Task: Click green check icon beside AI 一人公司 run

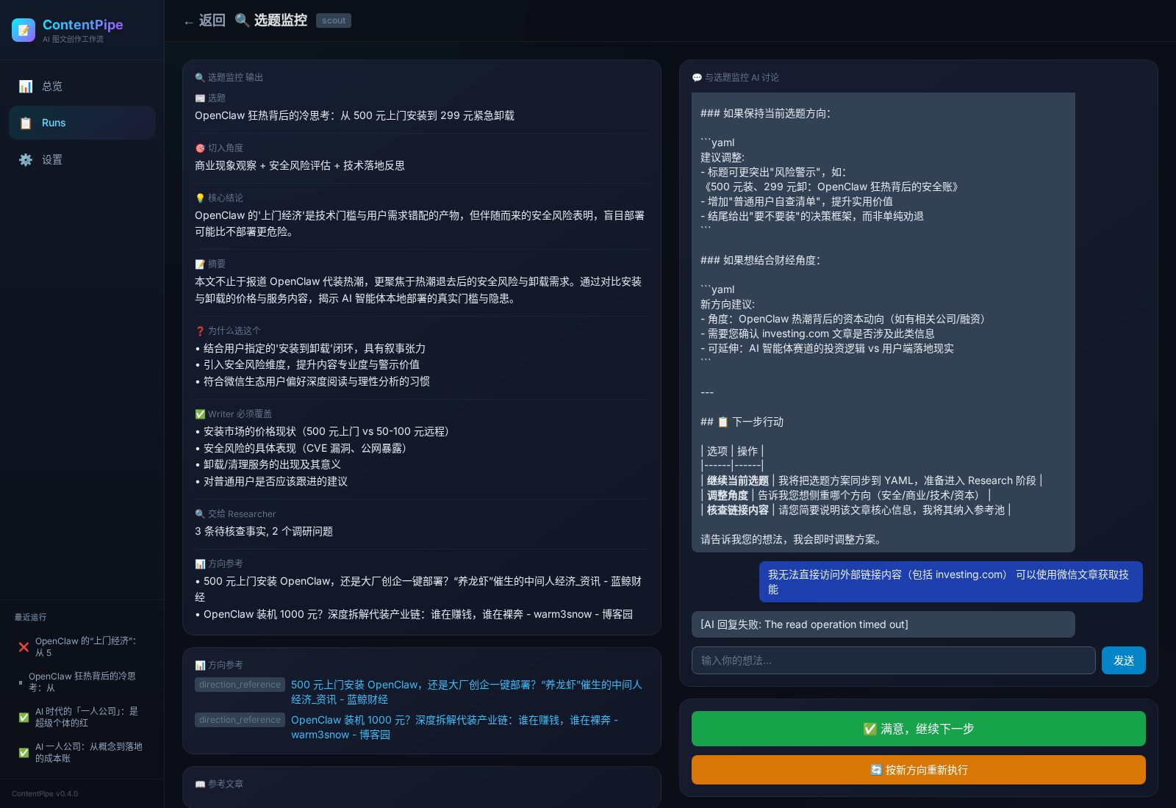Action: coord(24,752)
